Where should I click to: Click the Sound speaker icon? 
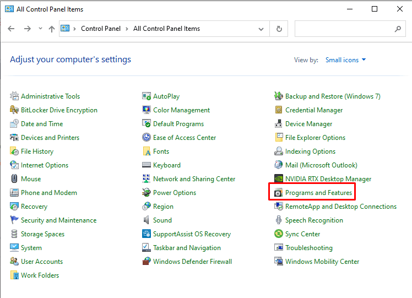pos(147,220)
